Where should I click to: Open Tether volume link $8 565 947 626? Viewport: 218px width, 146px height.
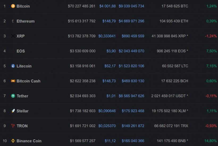coord(131,96)
